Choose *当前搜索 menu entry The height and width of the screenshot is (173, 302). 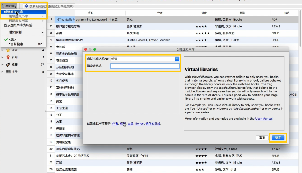pos(24,44)
